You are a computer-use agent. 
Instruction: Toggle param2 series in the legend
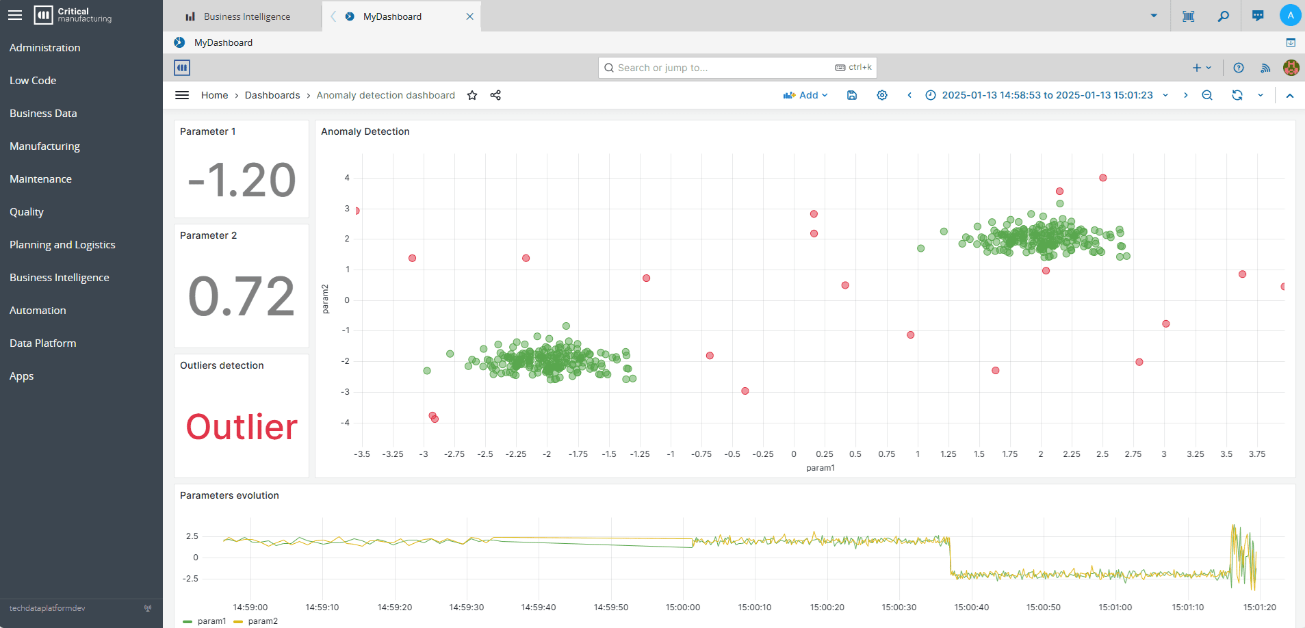coord(262,621)
